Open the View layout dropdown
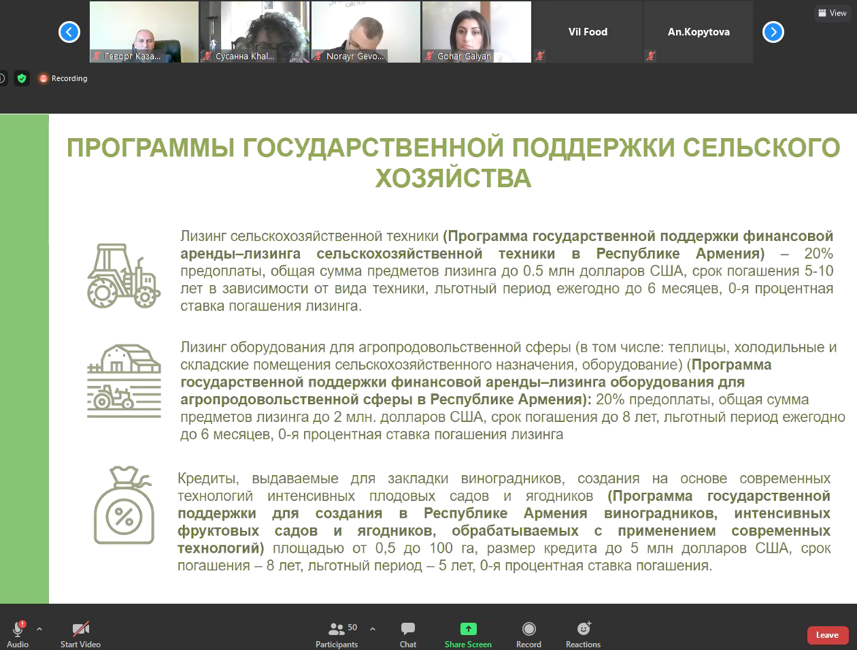 [x=832, y=13]
